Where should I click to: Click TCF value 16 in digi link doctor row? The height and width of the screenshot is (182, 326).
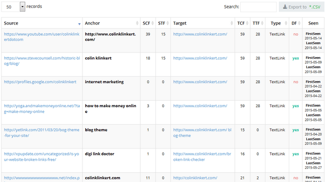(243, 154)
